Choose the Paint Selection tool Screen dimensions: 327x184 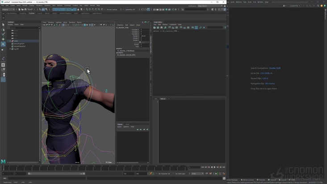tap(3, 34)
